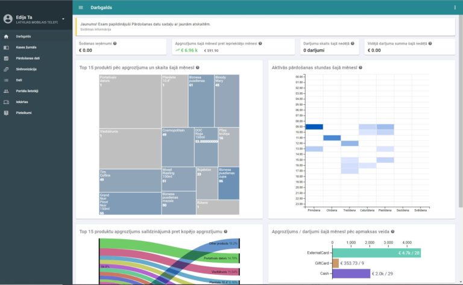Expand the Edijs Ta account dropdown arrow
This screenshot has height=285, width=463.
point(63,19)
